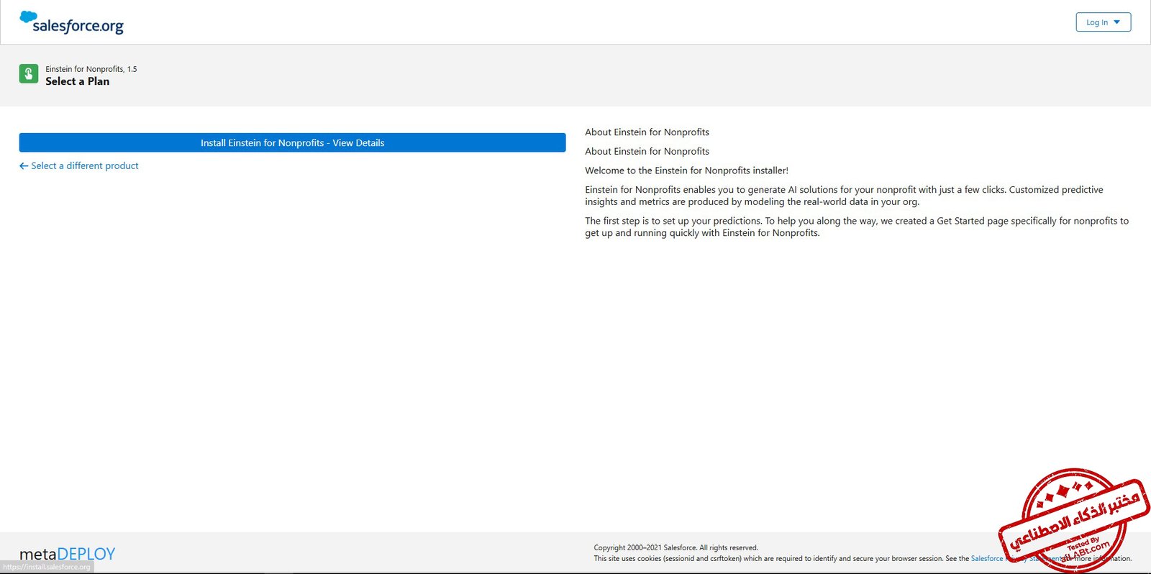This screenshot has width=1151, height=574.
Task: Click the red Tested By stamp watermark
Action: 1075,519
